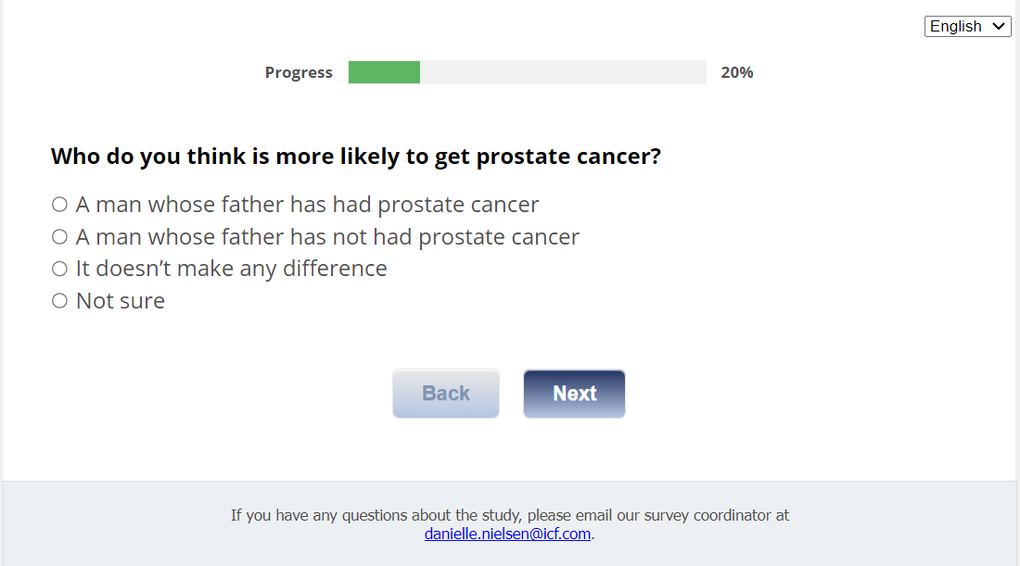This screenshot has height=566, width=1020.
Task: Pick the "It doesn't make any difference" radio circle
Action: point(60,269)
